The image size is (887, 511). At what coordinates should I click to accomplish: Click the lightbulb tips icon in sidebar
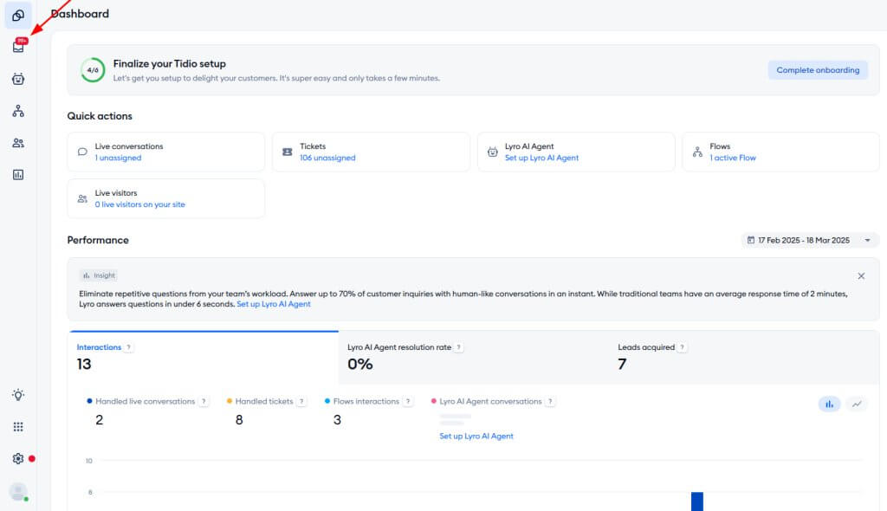point(18,394)
